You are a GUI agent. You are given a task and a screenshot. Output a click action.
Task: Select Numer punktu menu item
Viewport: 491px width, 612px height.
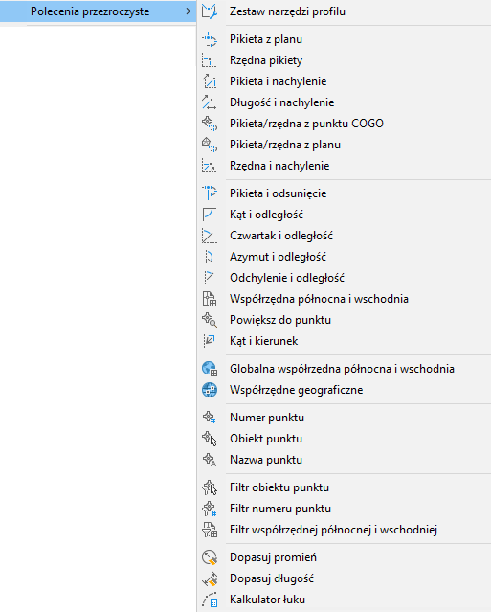click(344, 418)
